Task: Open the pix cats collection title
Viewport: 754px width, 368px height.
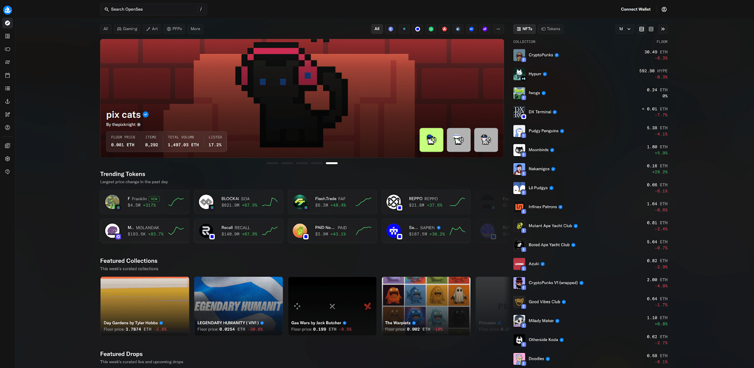Action: point(123,114)
